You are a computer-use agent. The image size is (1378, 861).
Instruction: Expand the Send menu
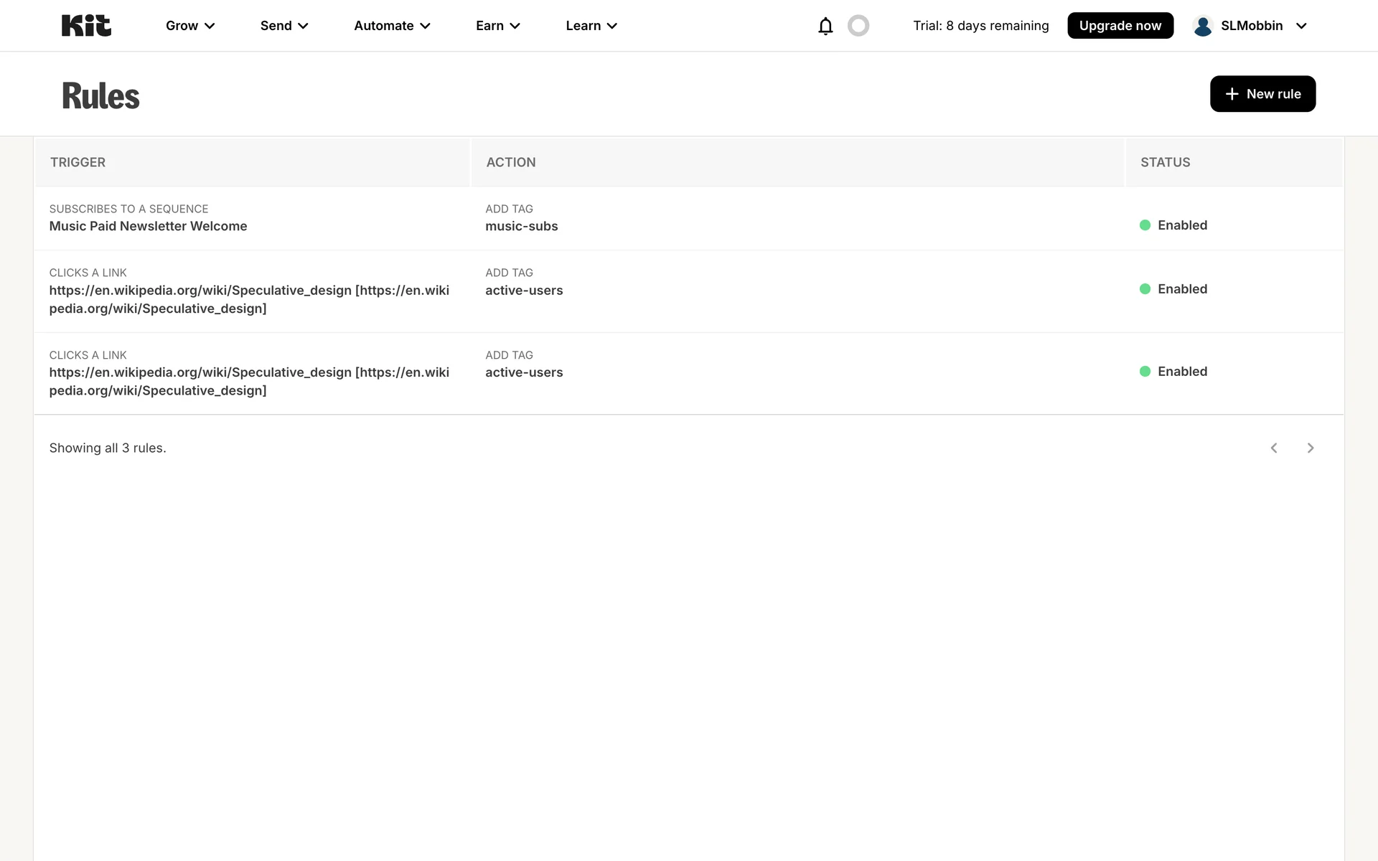click(x=284, y=26)
